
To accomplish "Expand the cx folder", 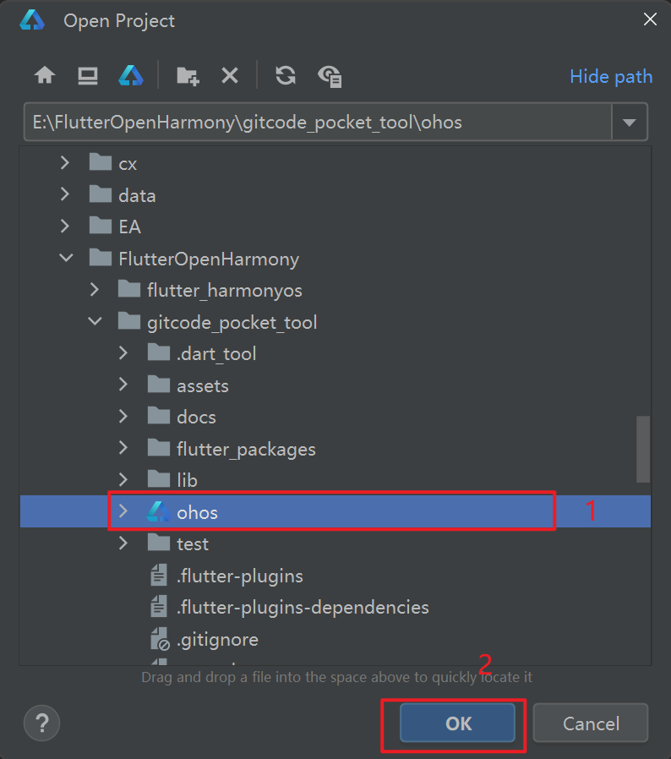I will (x=65, y=162).
